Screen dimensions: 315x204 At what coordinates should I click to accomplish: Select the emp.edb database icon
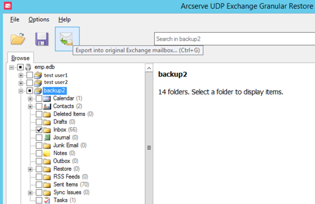(28, 67)
